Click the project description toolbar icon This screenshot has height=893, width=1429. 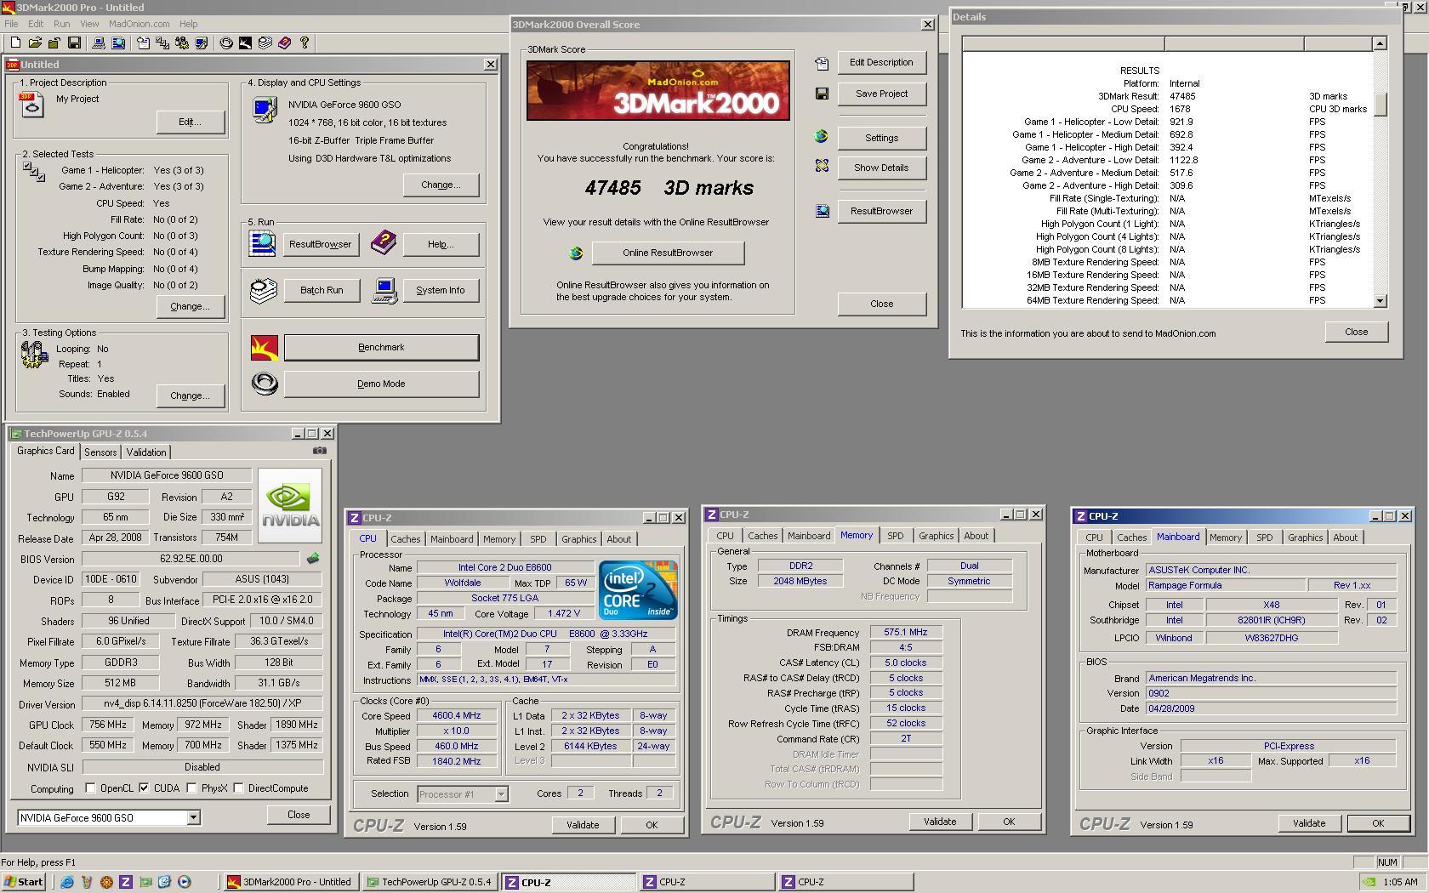[x=143, y=43]
